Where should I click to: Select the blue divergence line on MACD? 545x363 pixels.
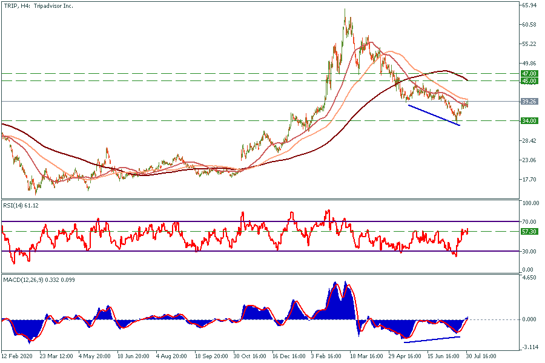click(432, 339)
